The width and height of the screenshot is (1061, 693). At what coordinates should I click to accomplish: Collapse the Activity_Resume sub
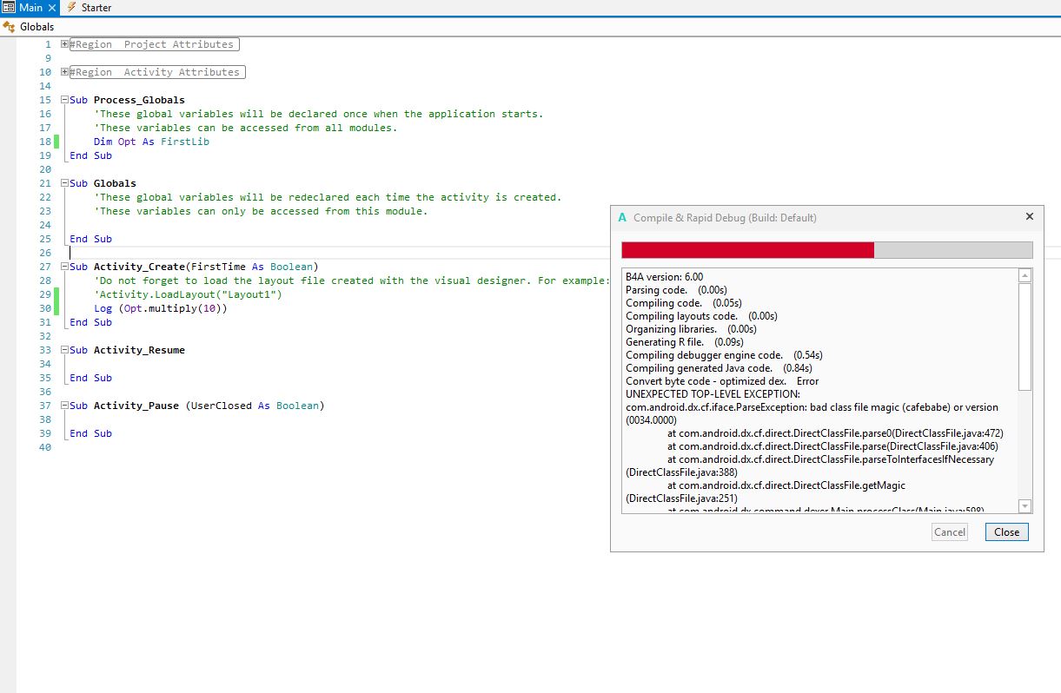click(x=65, y=350)
